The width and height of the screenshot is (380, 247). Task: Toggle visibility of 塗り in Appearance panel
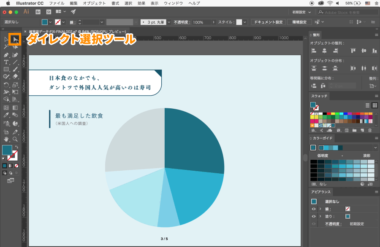click(314, 216)
